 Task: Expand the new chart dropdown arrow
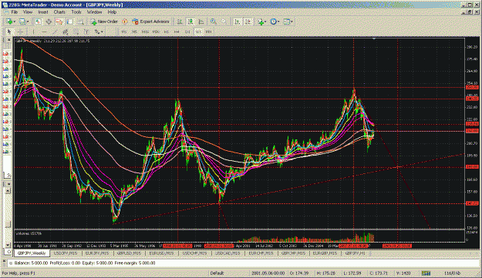(x=15, y=22)
